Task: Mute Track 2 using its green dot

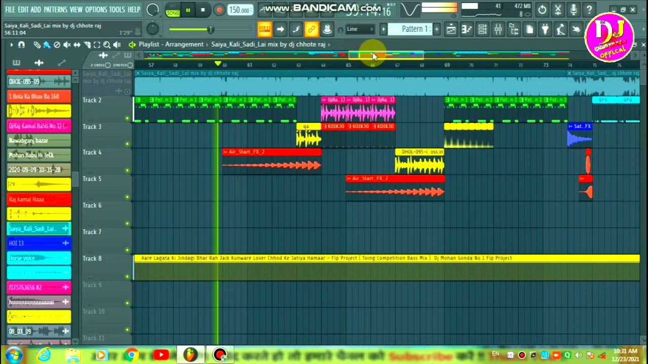Action: click(x=127, y=118)
